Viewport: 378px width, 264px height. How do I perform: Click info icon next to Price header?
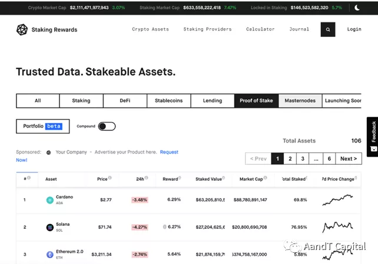[x=110, y=178]
